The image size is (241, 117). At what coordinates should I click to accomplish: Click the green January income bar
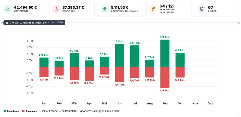point(44,62)
